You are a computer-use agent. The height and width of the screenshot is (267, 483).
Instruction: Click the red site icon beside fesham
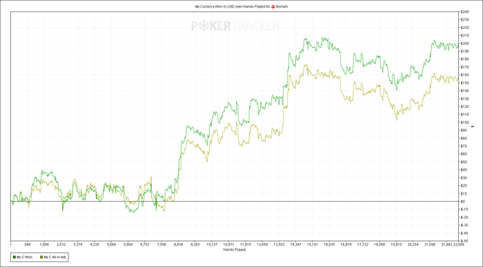point(273,6)
